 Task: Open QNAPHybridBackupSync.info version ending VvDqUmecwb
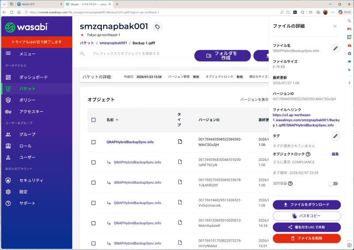[137, 203]
